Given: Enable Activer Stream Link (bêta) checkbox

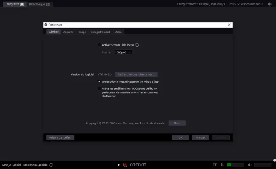Looking at the screenshot, I should (x=99, y=45).
